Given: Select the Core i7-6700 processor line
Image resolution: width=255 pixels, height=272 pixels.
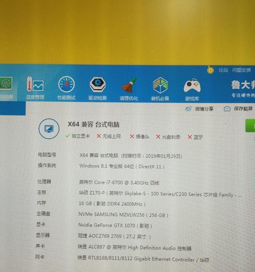Looking at the screenshot, I should point(119,183).
